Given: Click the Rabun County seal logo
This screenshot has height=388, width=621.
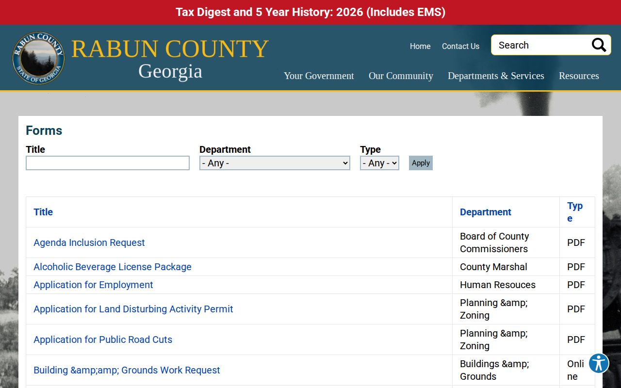Looking at the screenshot, I should tap(38, 58).
